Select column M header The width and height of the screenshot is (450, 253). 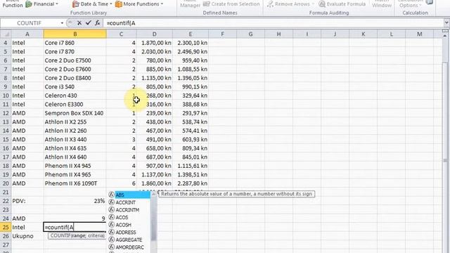[x=419, y=34]
